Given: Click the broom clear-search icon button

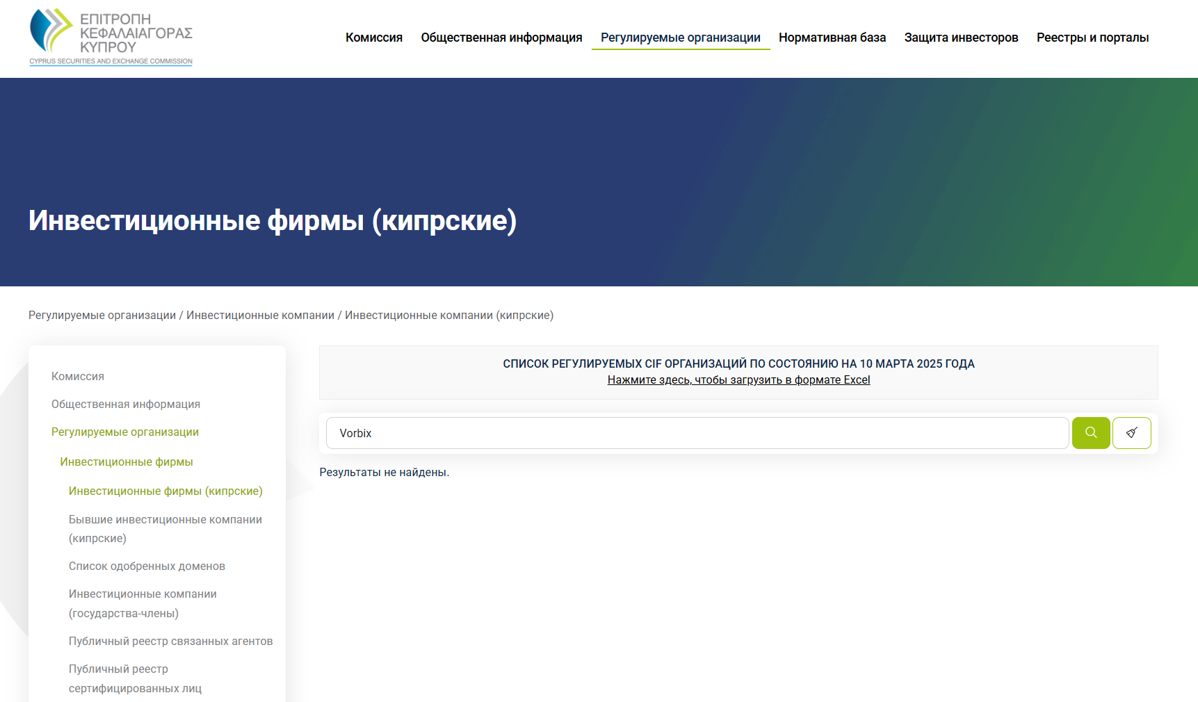Looking at the screenshot, I should (x=1132, y=433).
